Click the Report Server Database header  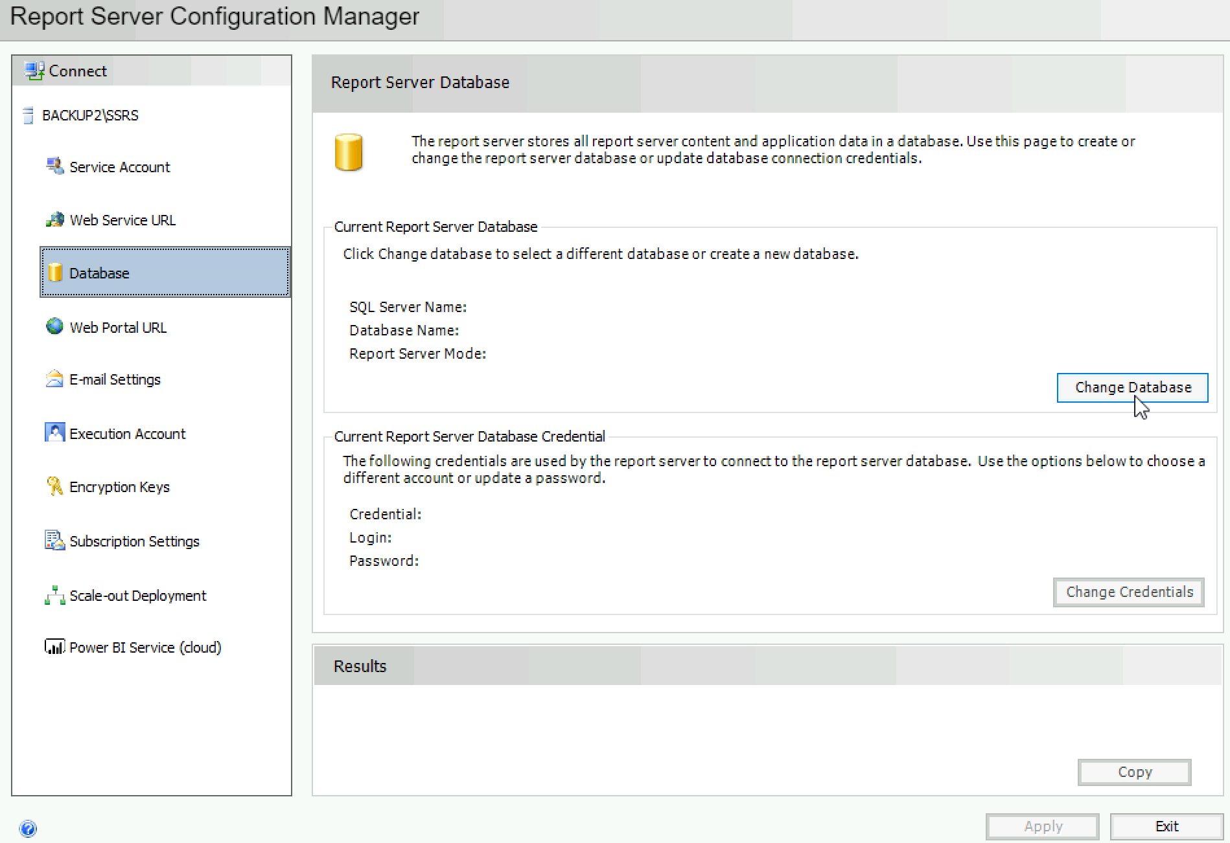click(x=768, y=84)
